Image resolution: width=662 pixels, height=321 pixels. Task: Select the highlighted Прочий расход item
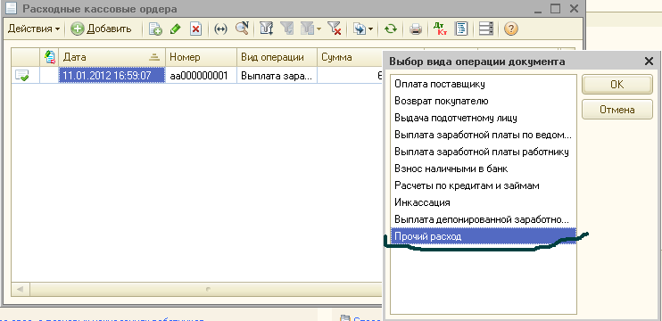(x=484, y=236)
